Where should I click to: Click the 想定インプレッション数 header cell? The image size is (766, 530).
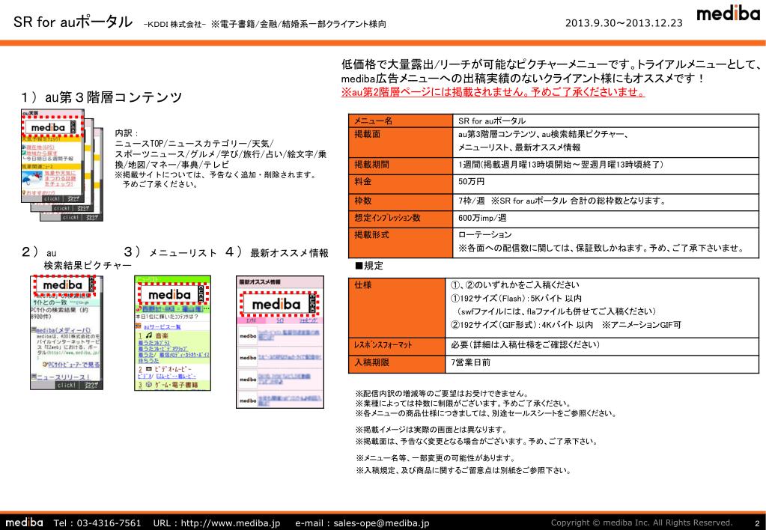401,219
